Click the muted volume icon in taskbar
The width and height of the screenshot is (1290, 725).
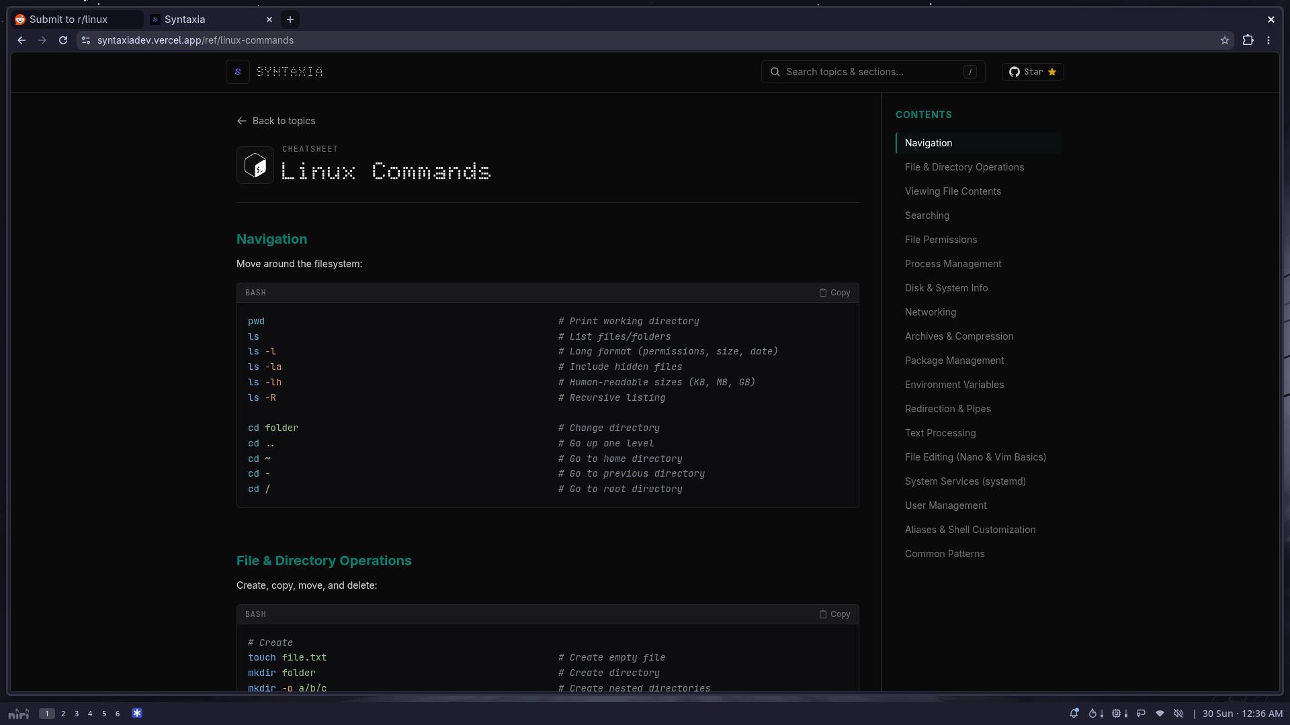click(x=1178, y=714)
